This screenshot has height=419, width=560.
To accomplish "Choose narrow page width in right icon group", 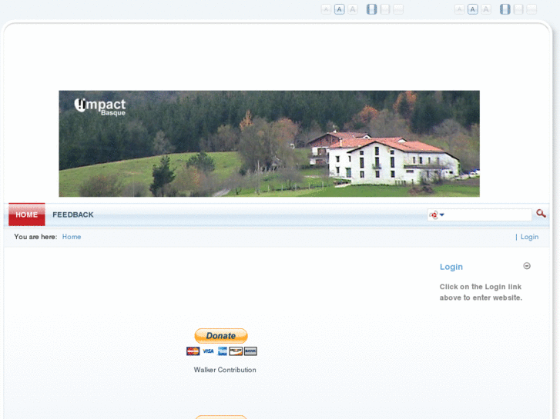I will tap(505, 9).
